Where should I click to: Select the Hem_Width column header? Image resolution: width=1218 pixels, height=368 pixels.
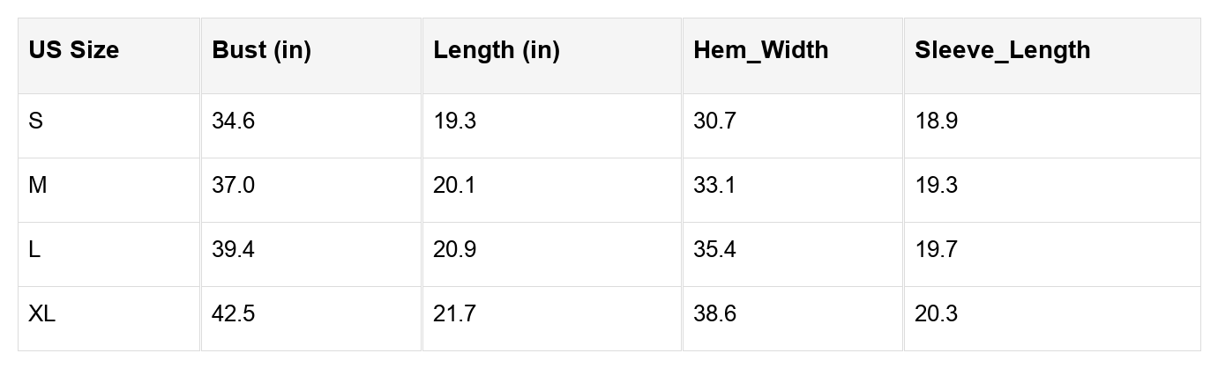click(x=760, y=50)
